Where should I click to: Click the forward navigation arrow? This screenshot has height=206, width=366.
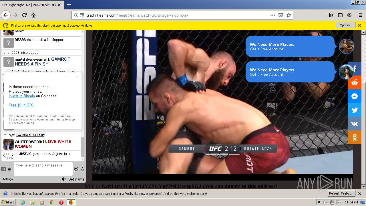point(15,15)
